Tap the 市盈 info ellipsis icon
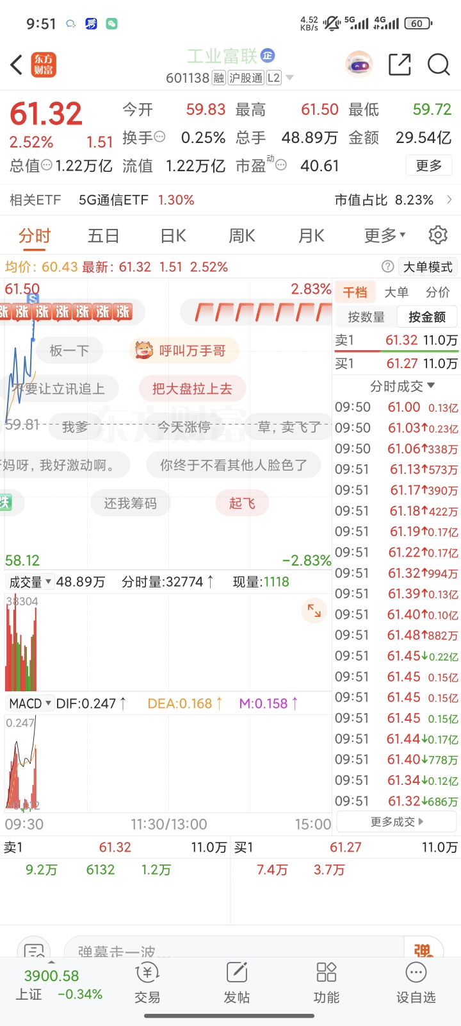Viewport: 461px width, 1026px height. pos(280,165)
